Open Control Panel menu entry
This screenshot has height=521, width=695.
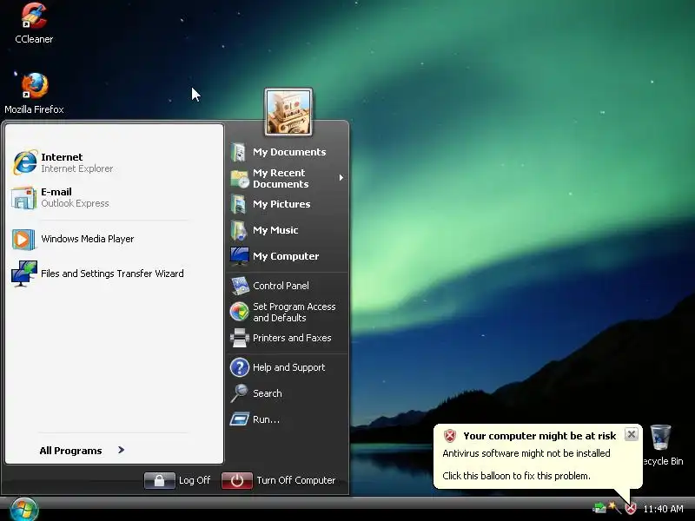[288, 286]
